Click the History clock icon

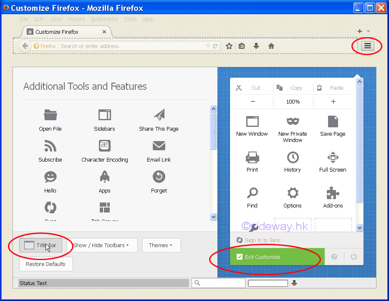tap(293, 157)
